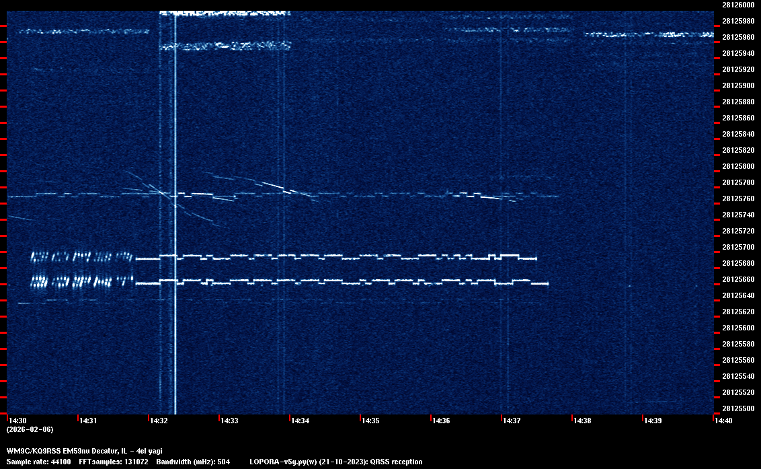This screenshot has height=469, width=761.
Task: Click the 28125680 frequency label
Action: (x=737, y=263)
